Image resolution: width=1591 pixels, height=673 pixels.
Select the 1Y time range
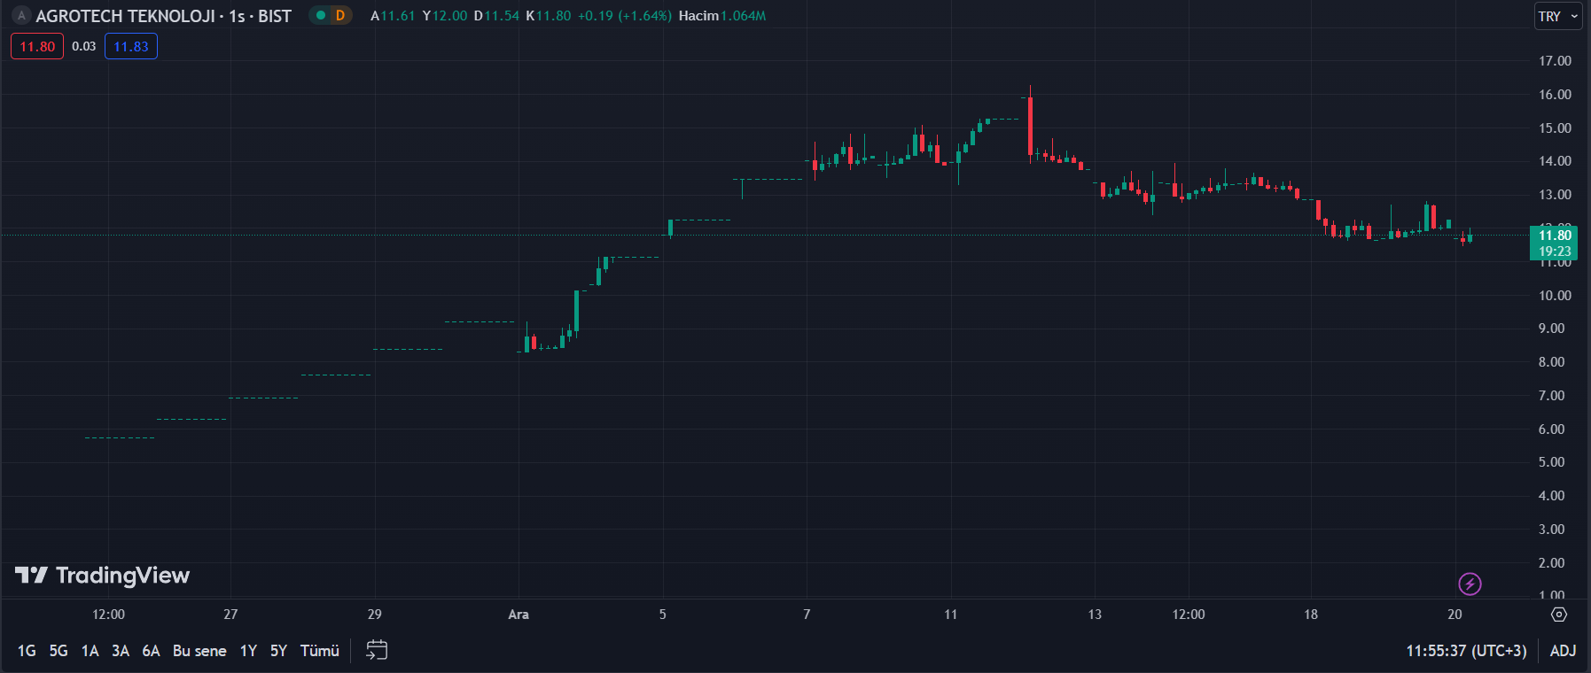(x=248, y=651)
